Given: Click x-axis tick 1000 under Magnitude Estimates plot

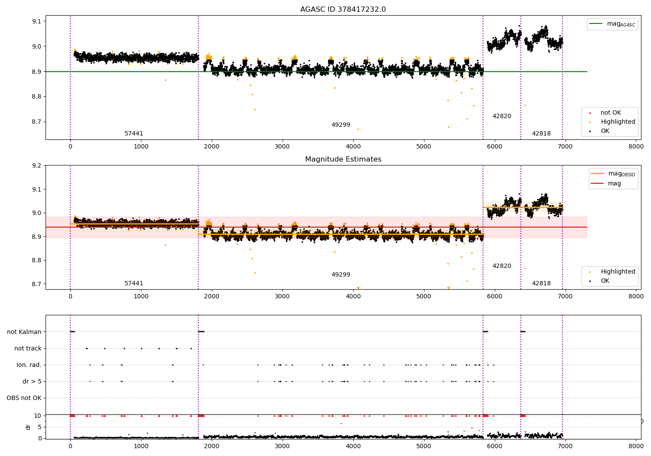Looking at the screenshot, I should point(141,297).
